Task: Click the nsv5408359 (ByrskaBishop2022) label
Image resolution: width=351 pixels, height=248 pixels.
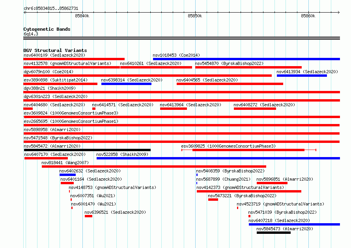Action: point(230,171)
